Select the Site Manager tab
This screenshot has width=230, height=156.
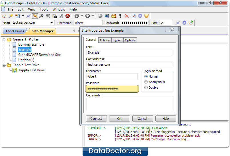43,31
